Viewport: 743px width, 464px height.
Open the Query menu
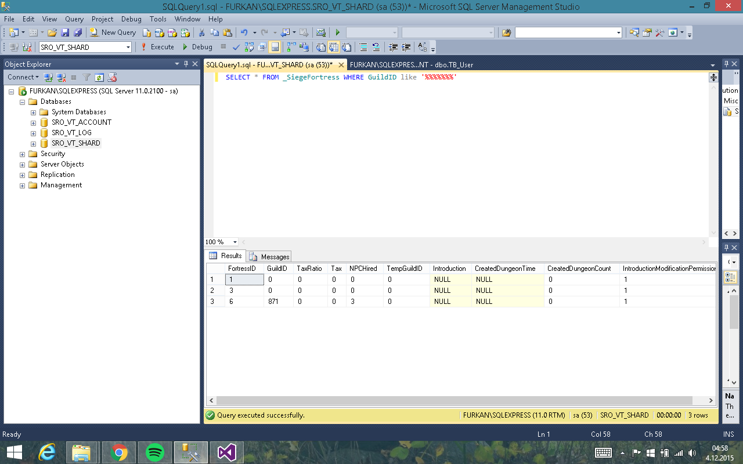pyautogui.click(x=74, y=19)
